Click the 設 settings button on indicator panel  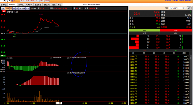tap(11, 58)
